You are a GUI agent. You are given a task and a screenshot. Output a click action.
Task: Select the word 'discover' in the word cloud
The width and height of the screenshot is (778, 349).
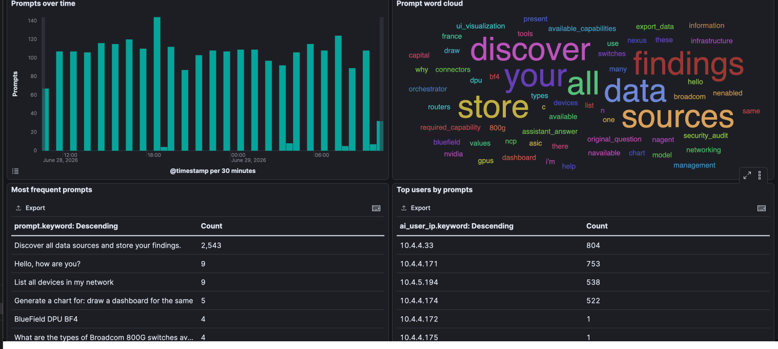click(530, 50)
